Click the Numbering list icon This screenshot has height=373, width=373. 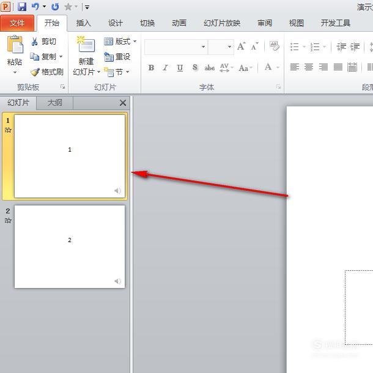[315, 46]
